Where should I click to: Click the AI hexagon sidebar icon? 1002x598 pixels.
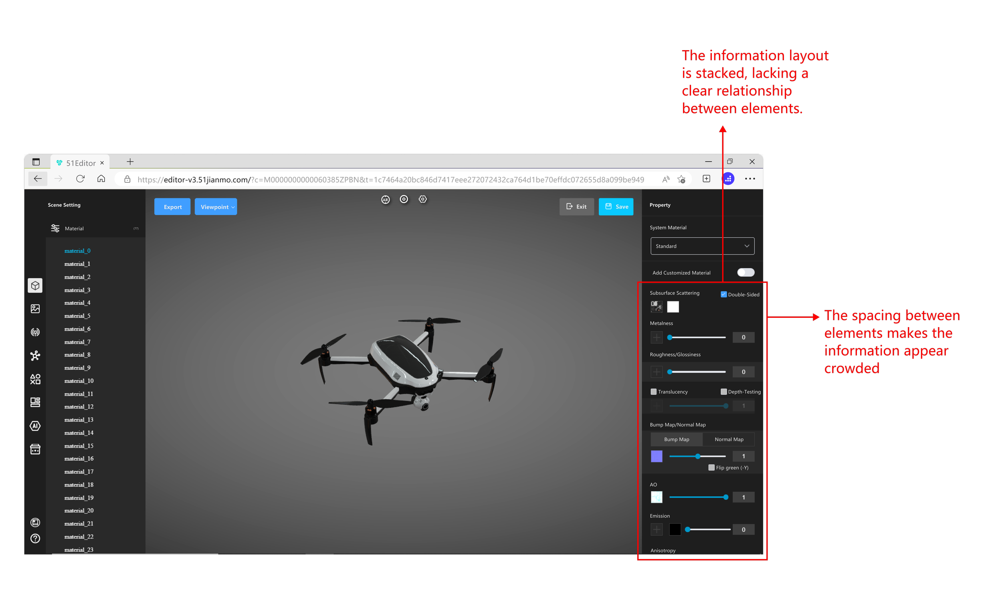(35, 426)
